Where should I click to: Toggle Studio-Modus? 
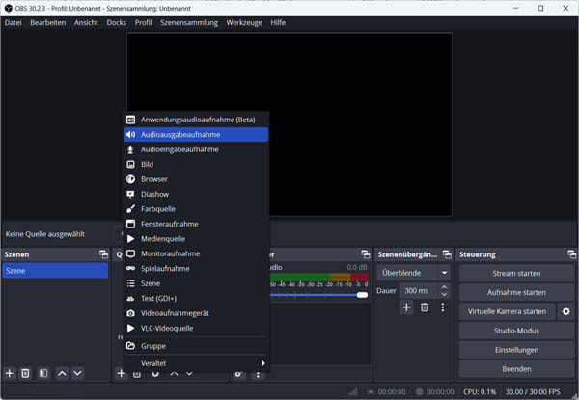[x=515, y=331]
